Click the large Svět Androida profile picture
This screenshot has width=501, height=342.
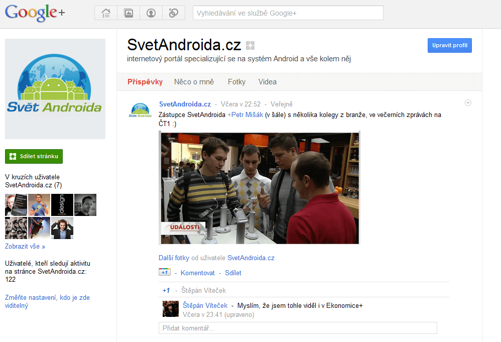pyautogui.click(x=55, y=89)
